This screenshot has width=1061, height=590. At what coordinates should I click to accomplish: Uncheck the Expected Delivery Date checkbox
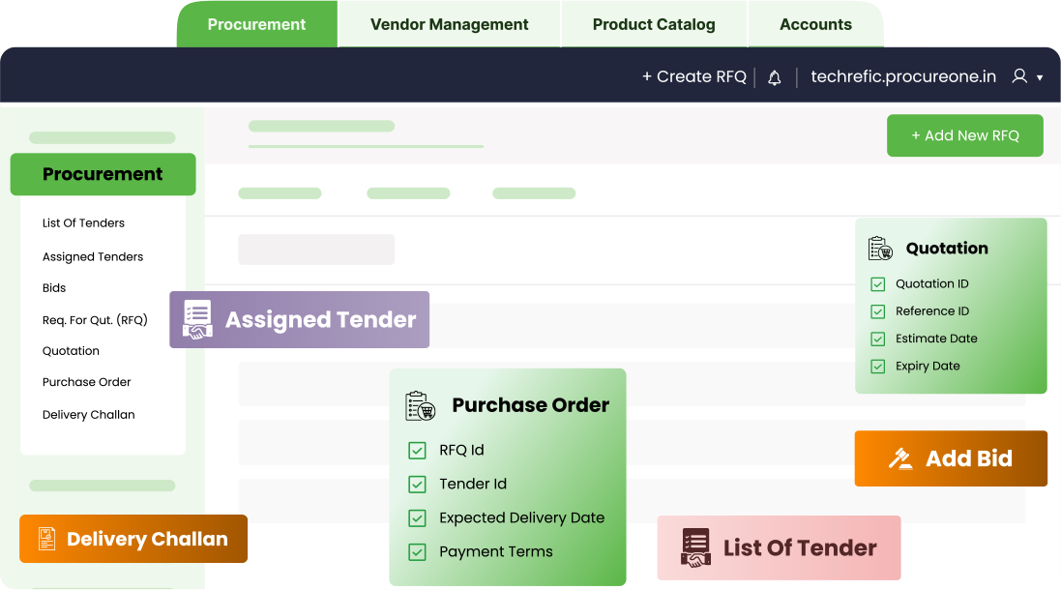(417, 517)
